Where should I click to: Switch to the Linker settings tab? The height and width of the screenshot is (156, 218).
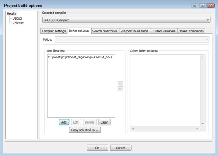tap(79, 30)
